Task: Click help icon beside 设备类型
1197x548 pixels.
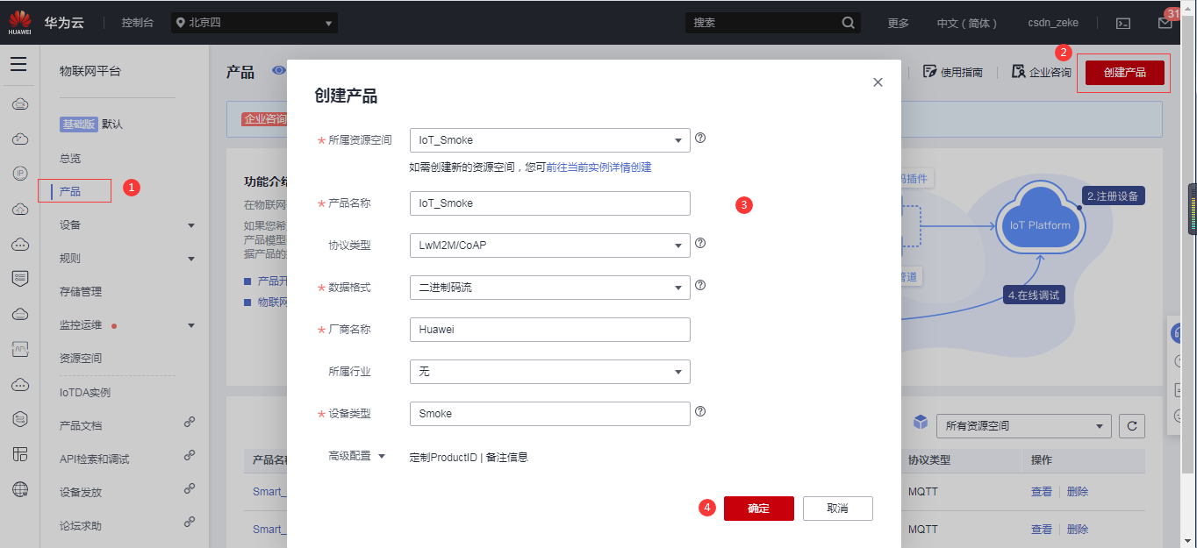Action: click(x=700, y=411)
